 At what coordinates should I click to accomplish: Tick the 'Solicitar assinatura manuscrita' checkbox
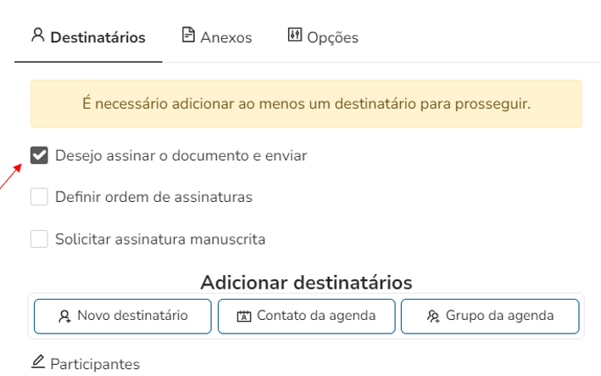point(39,239)
